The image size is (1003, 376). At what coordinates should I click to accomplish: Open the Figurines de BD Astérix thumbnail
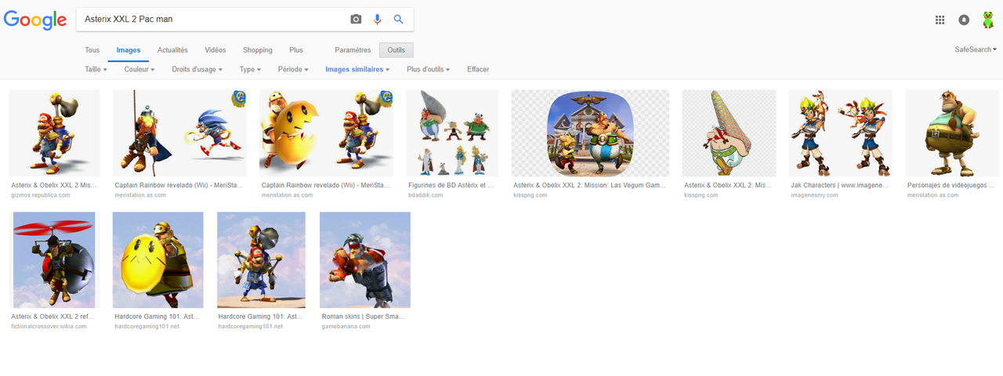(x=452, y=133)
